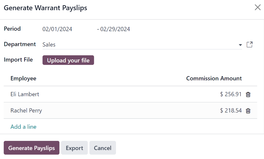
Task: Edit the $ 218.54 commission amount
Action: (231, 111)
